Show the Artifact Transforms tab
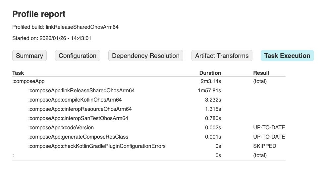The height and width of the screenshot is (174, 323). [x=222, y=56]
